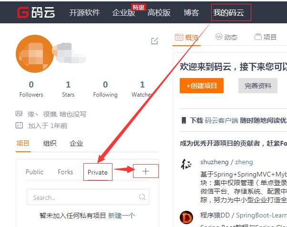Click the +创建项目 orange button

[x=202, y=86]
